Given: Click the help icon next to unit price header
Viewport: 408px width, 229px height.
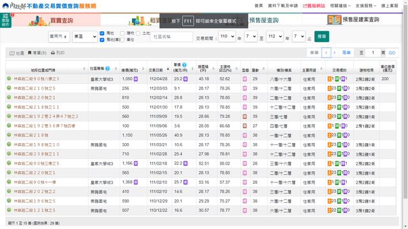Looking at the screenshot, I should (184, 65).
